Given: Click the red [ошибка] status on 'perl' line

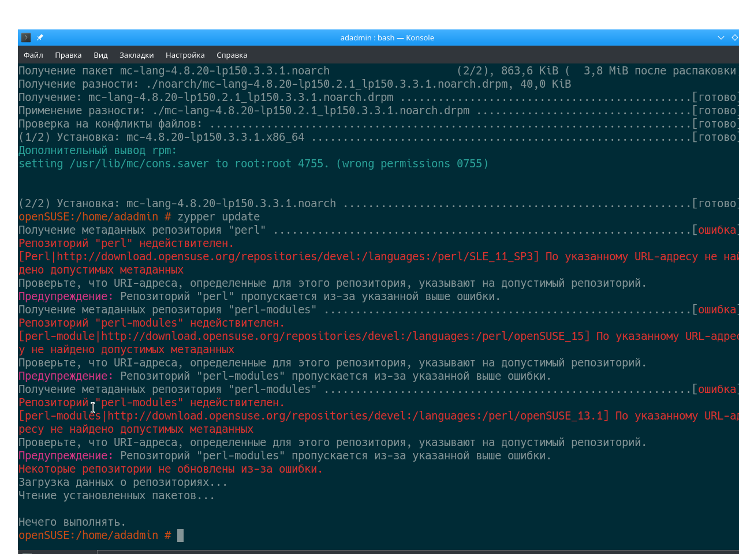Looking at the screenshot, I should (x=715, y=230).
